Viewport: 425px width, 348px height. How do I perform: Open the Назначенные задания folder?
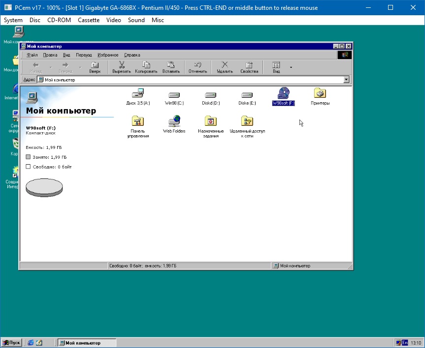pos(211,121)
